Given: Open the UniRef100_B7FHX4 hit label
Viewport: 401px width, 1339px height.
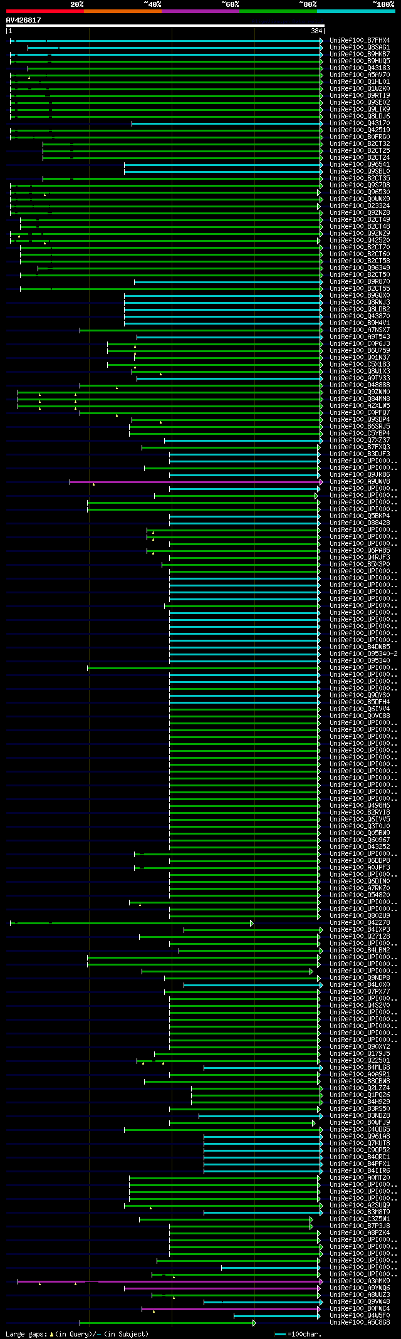Looking at the screenshot, I should pos(360,41).
